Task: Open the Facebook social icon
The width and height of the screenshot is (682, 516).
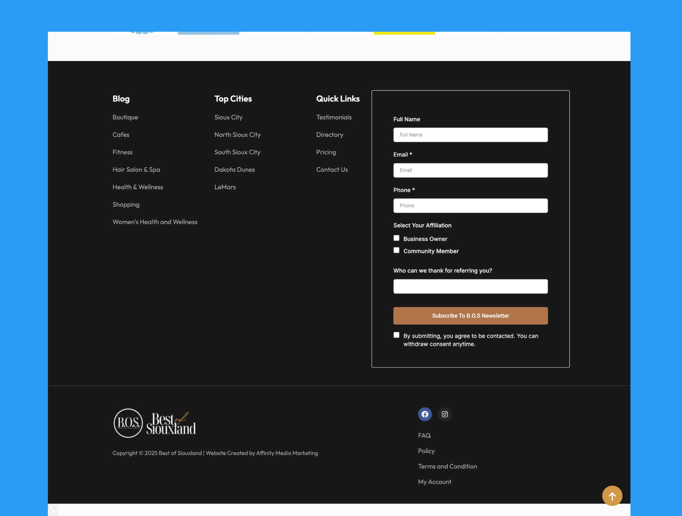Action: coord(425,414)
